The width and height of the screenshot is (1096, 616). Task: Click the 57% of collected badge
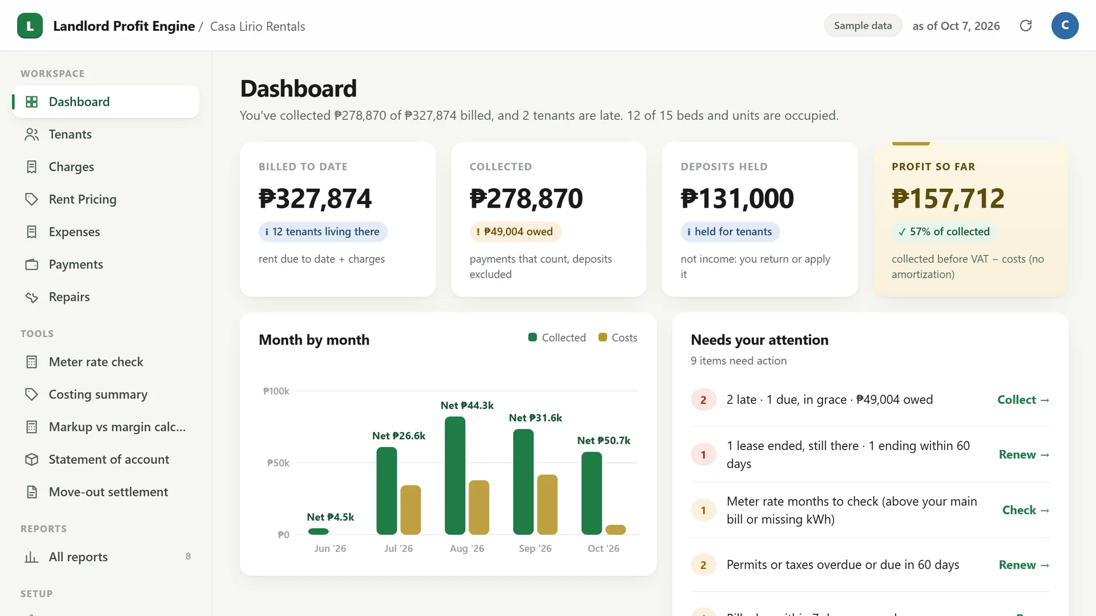(944, 232)
